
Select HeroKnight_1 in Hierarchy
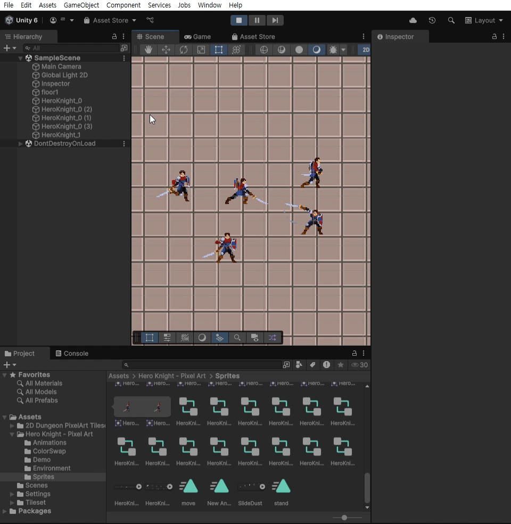coord(61,135)
